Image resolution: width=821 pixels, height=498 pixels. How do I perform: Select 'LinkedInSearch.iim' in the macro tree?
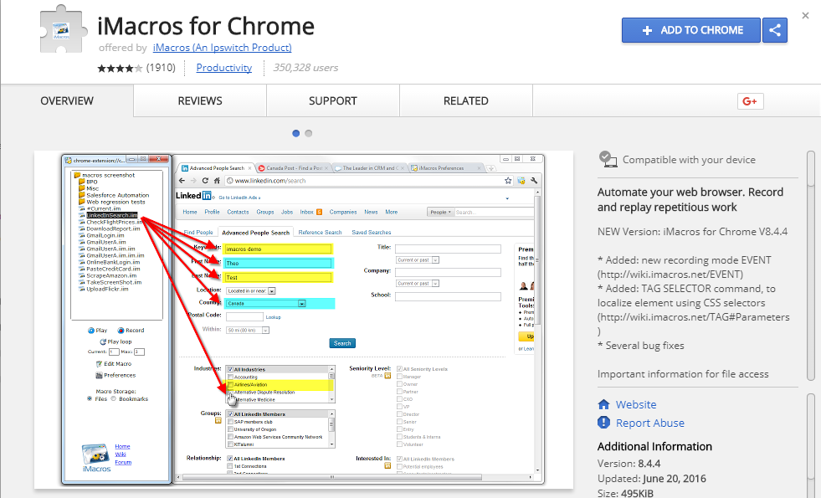coord(111,215)
